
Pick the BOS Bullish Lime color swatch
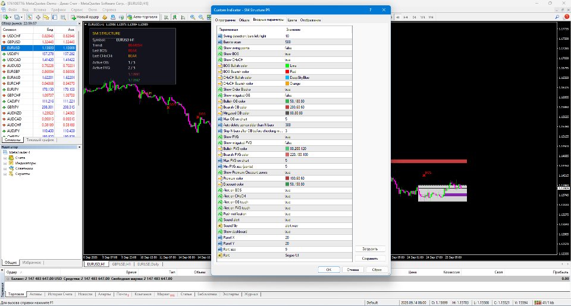click(287, 66)
